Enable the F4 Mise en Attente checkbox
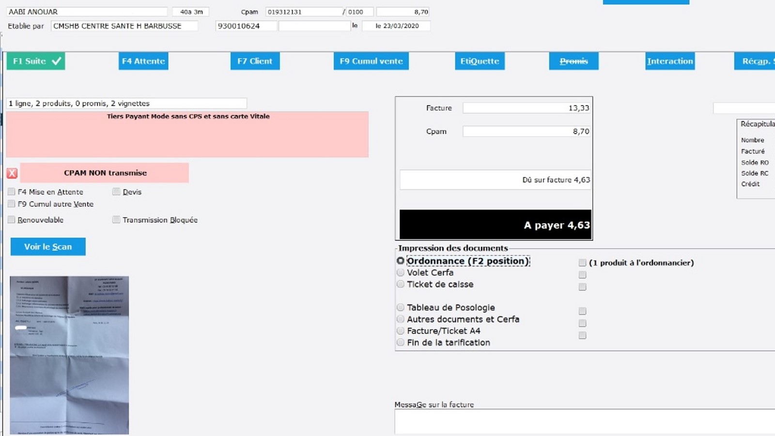This screenshot has width=775, height=436. 12,192
